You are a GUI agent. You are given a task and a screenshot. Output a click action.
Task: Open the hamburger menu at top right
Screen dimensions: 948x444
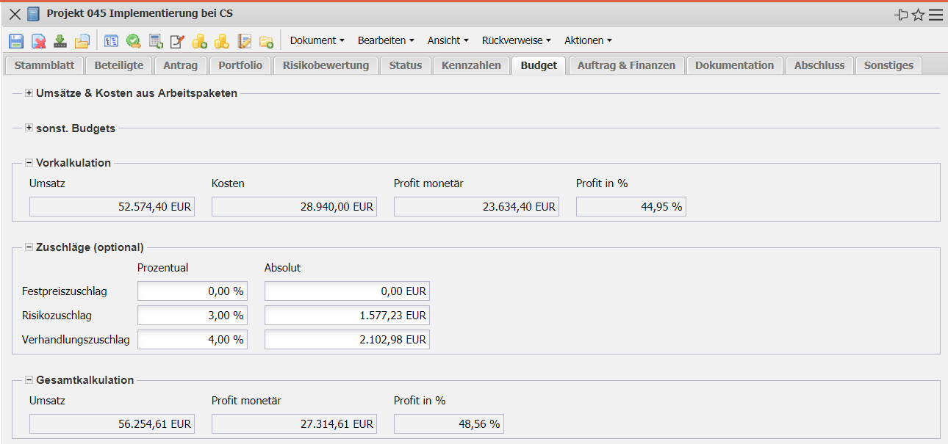(x=936, y=15)
